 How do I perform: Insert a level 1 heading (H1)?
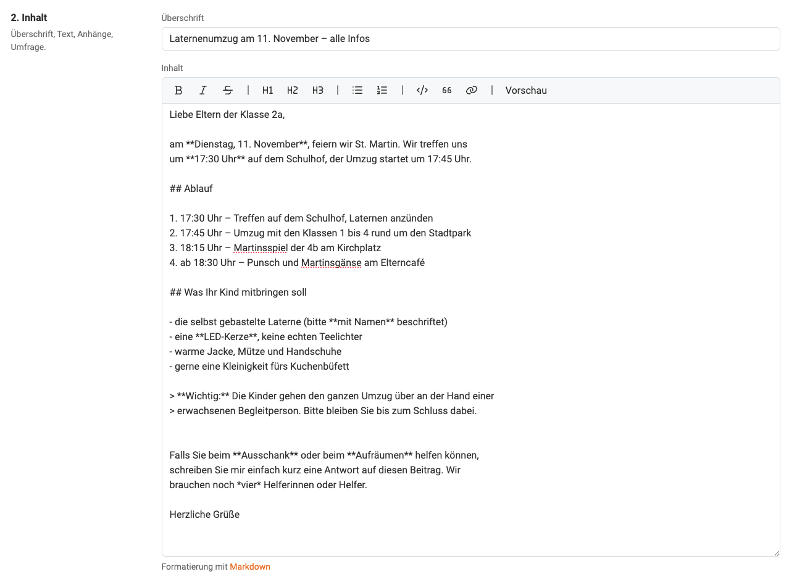coord(267,90)
